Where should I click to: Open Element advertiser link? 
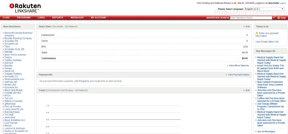click(x=9, y=63)
